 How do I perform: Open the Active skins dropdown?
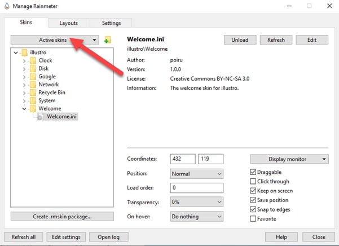point(55,40)
